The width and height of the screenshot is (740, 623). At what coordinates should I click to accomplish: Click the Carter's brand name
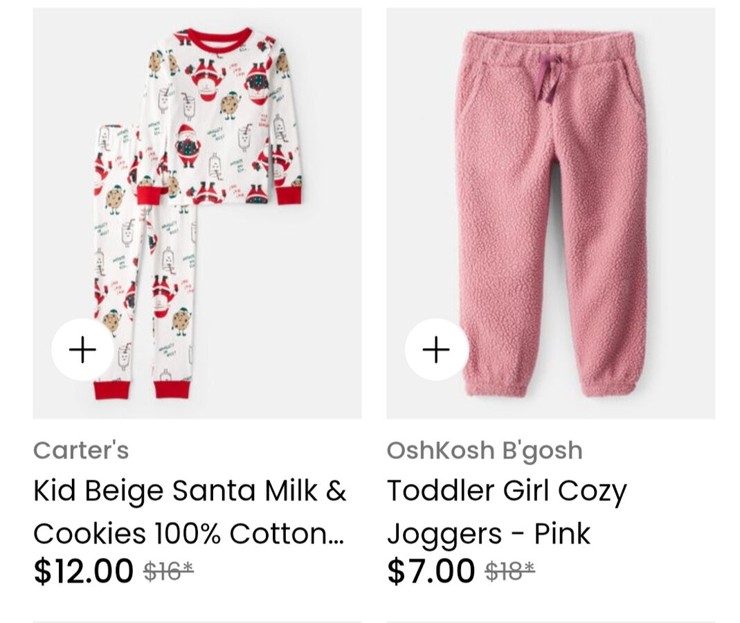pyautogui.click(x=81, y=451)
